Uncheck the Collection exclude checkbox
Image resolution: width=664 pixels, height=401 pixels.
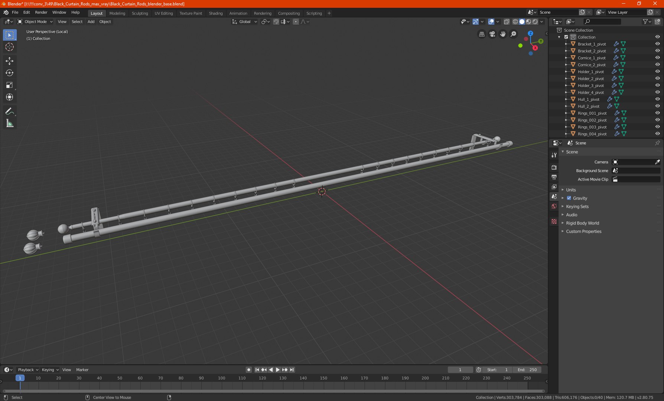pos(566,37)
